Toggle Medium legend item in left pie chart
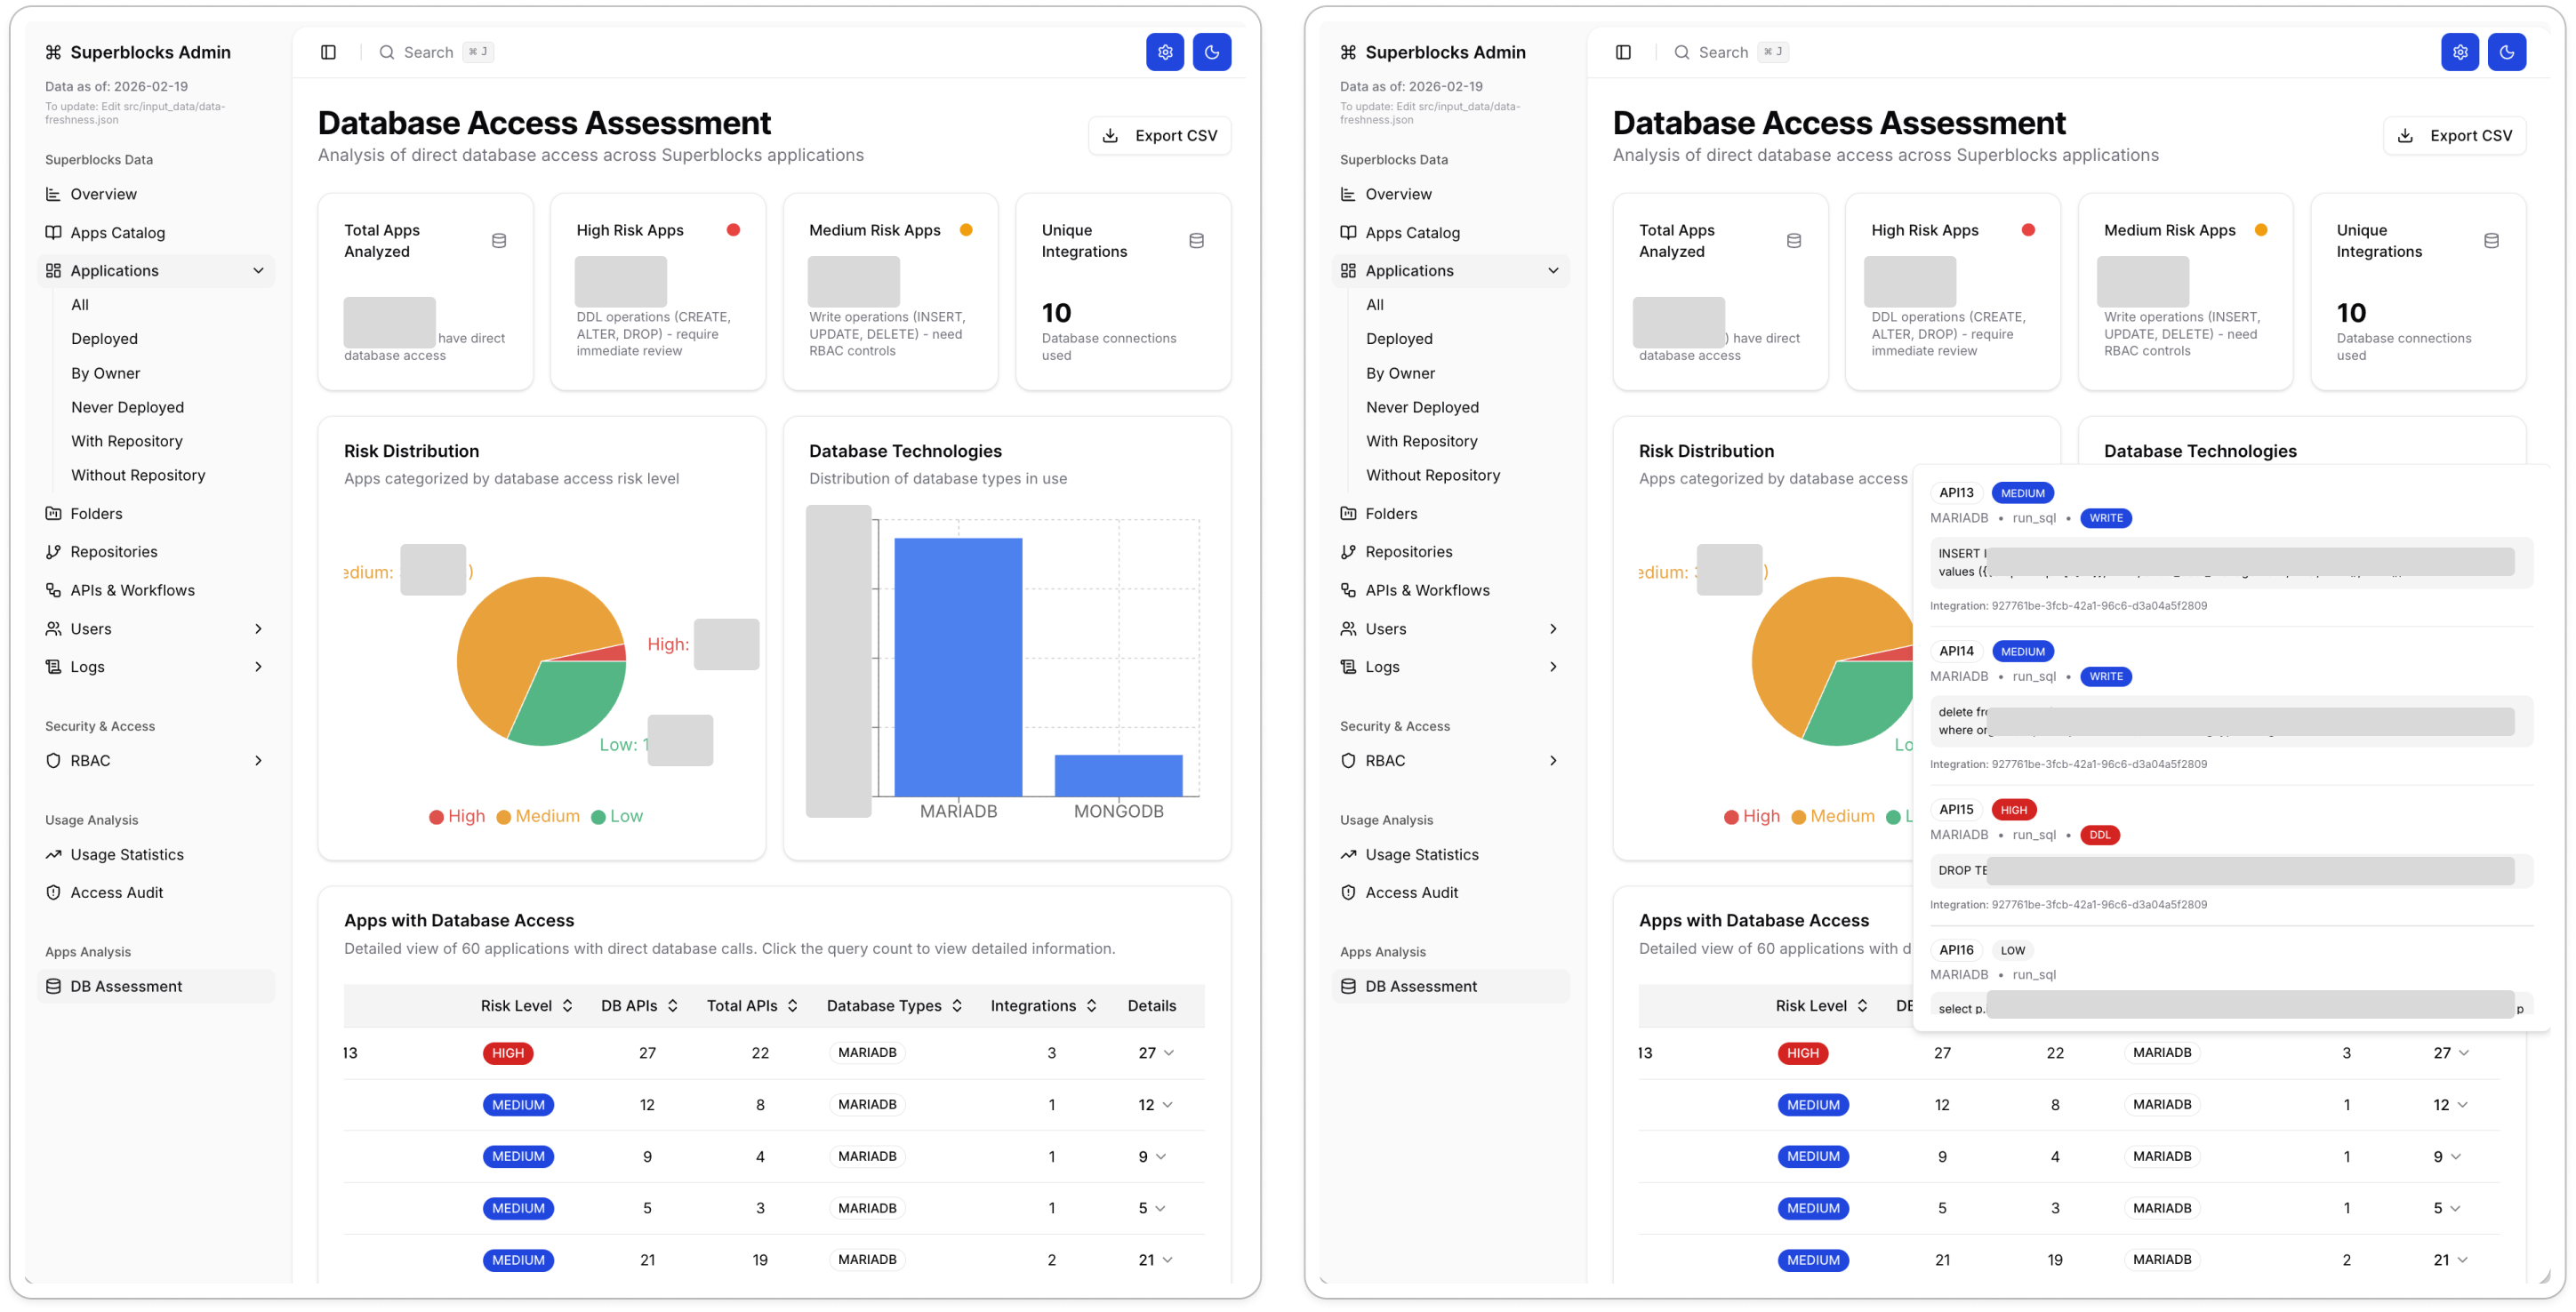This screenshot has height=1312, width=2576. click(x=538, y=816)
